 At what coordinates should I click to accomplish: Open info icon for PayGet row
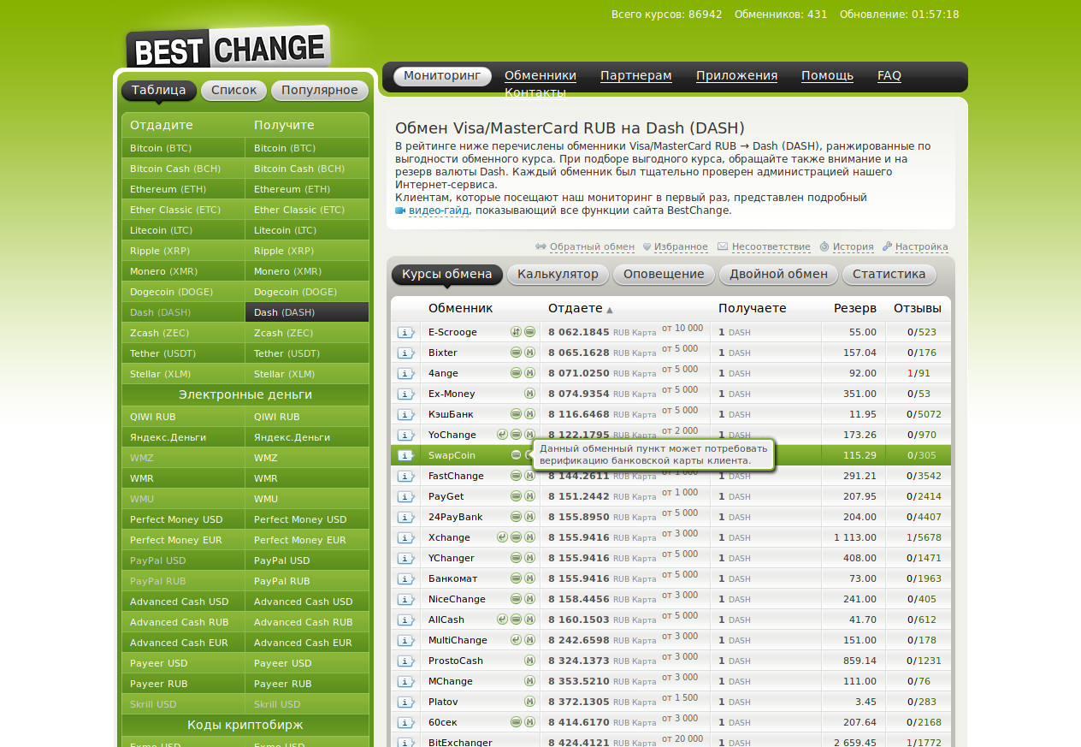pyautogui.click(x=406, y=496)
